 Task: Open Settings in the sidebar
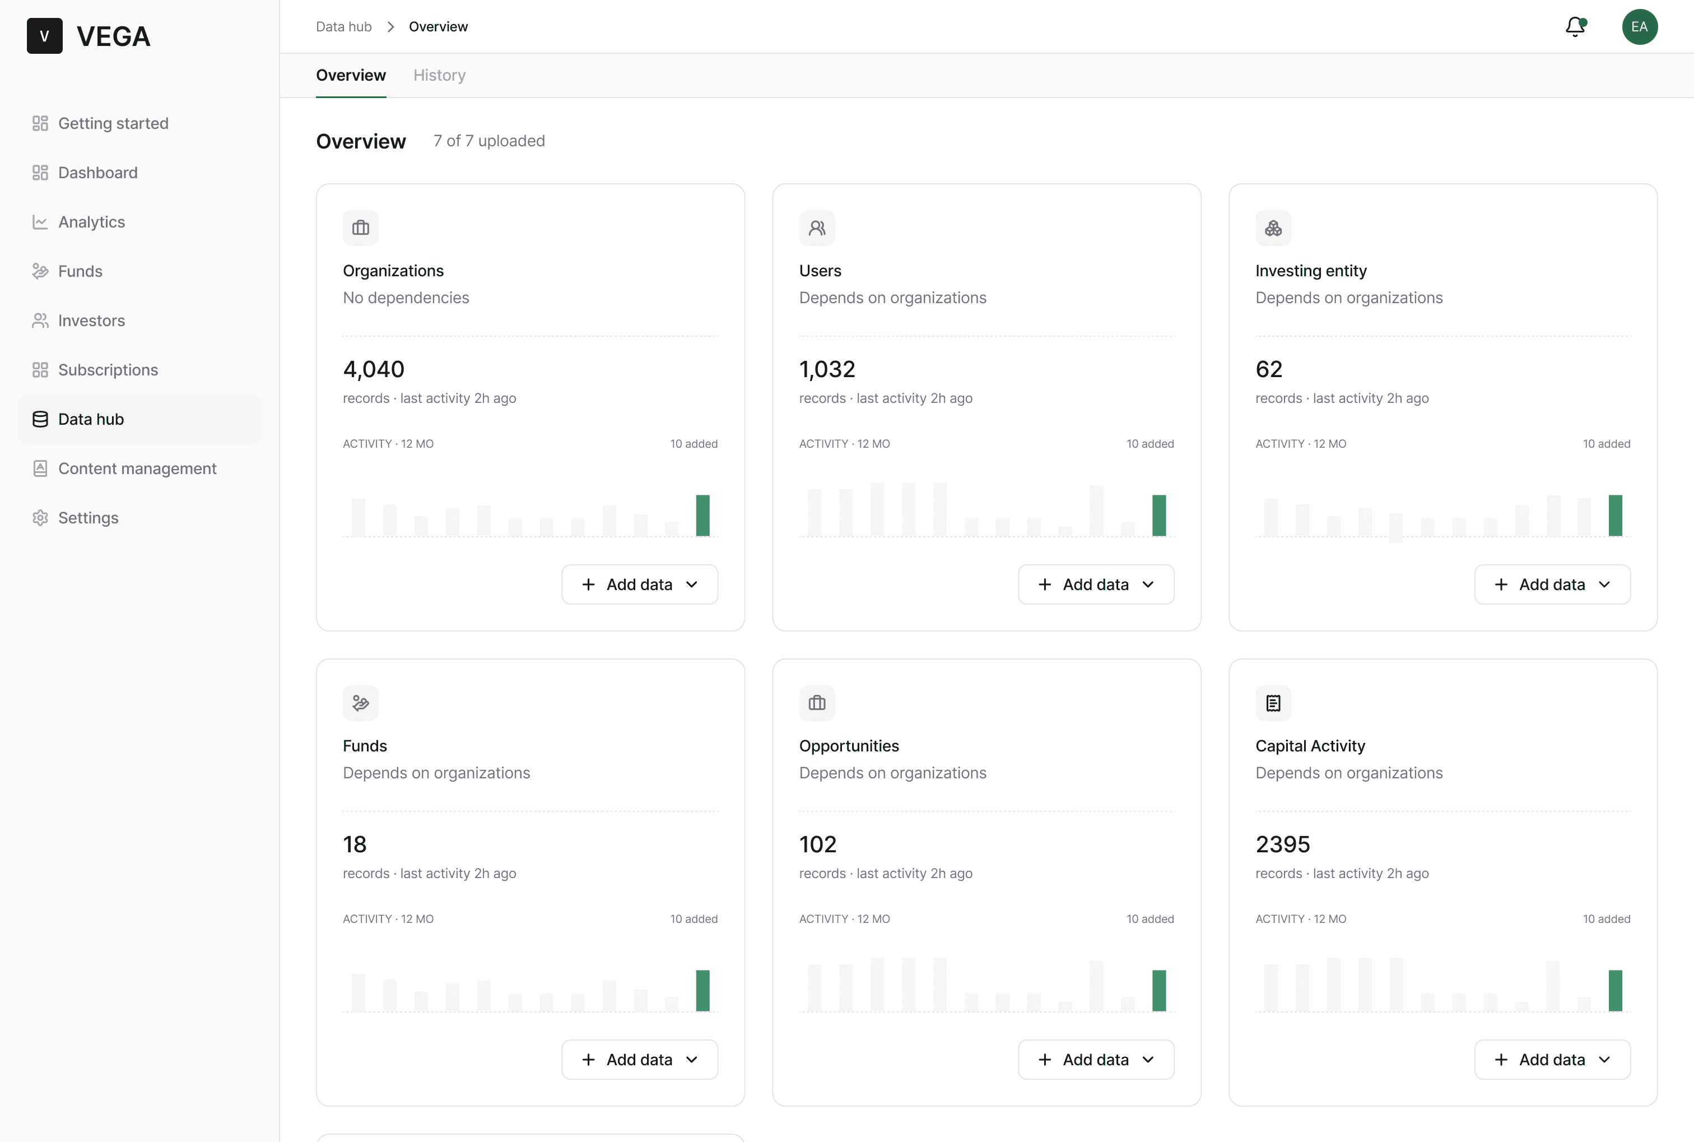[140, 518]
